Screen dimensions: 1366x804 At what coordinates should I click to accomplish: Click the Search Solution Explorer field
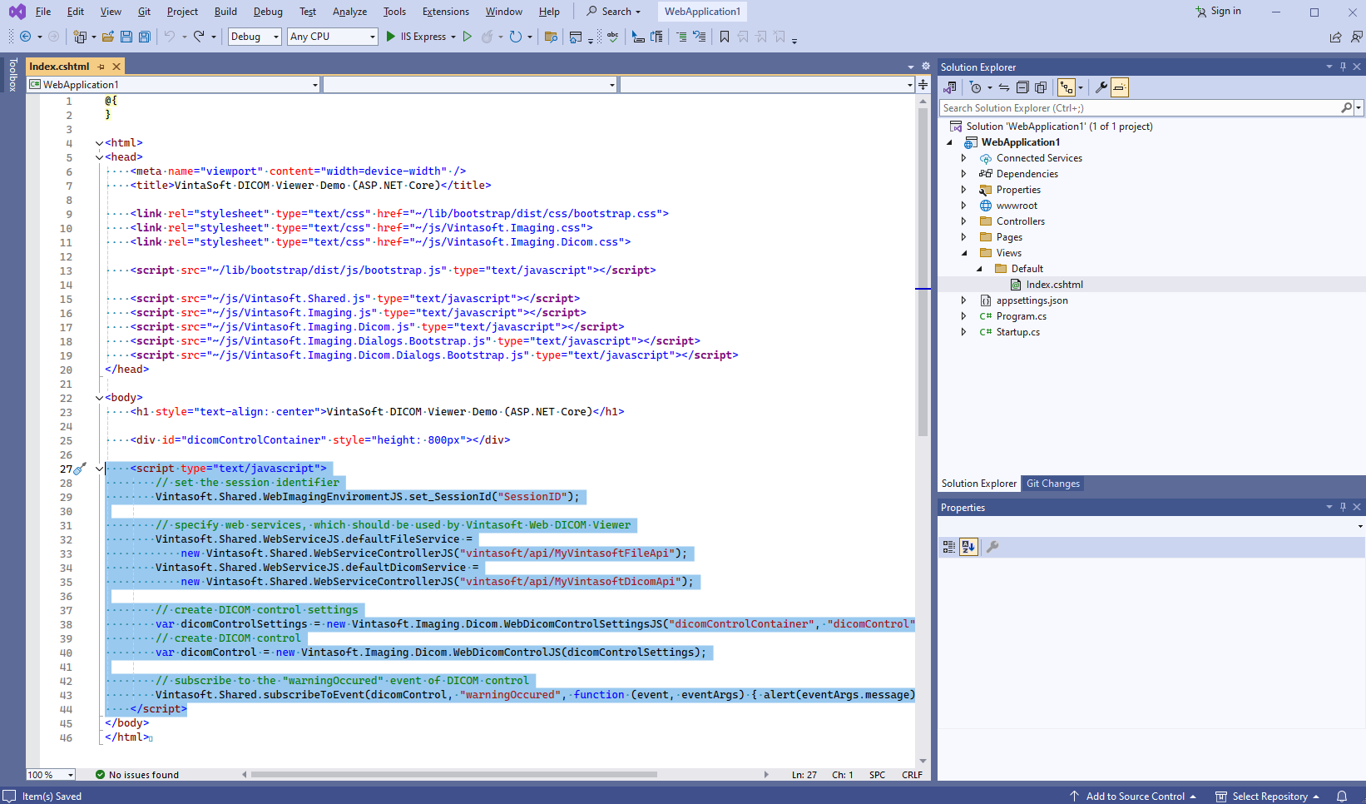1138,108
